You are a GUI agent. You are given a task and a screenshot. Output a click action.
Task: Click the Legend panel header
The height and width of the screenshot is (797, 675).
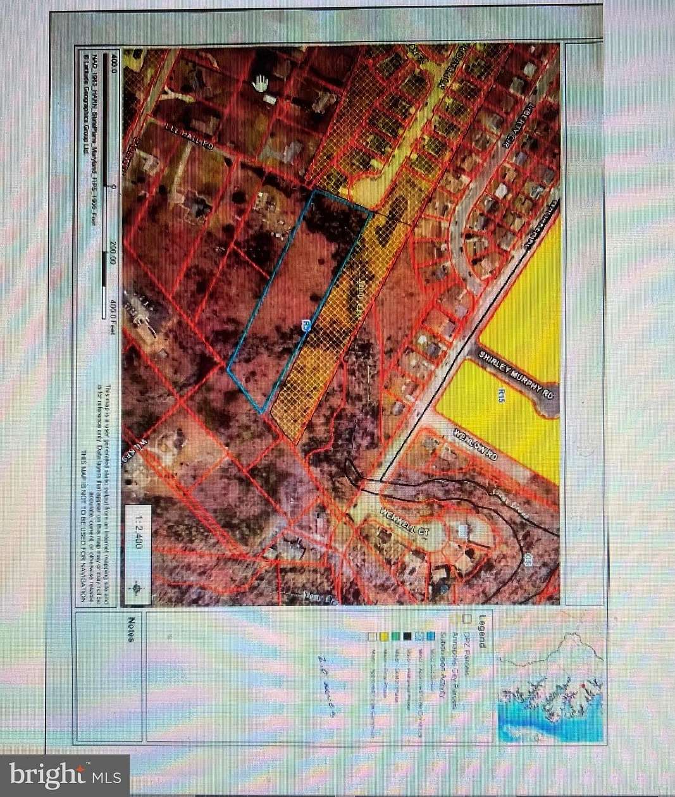(481, 633)
